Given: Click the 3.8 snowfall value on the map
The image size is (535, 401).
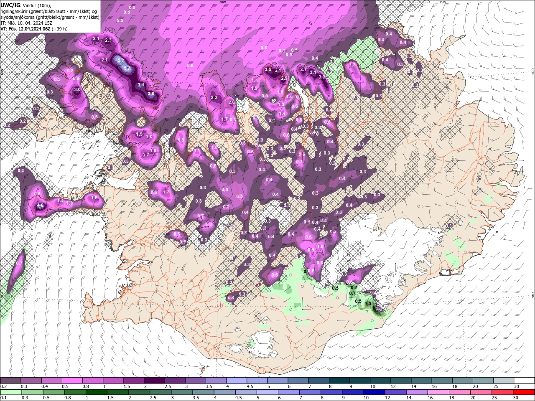Looking at the screenshot, I should tap(151, 94).
